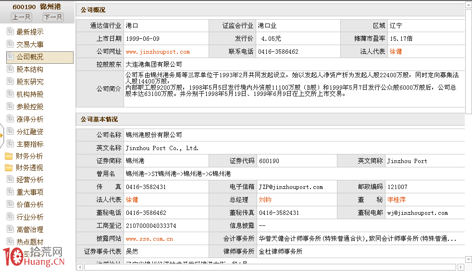Click the document icon beside 股本结构
This screenshot has height=271, width=472.
tap(10, 69)
